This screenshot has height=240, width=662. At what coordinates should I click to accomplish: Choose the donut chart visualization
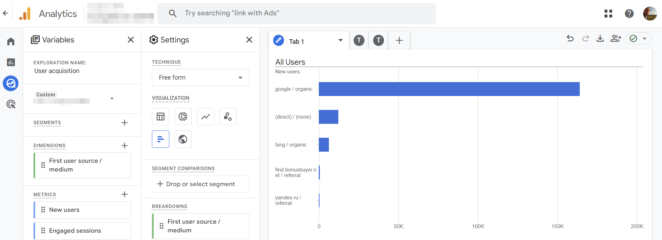click(x=183, y=117)
